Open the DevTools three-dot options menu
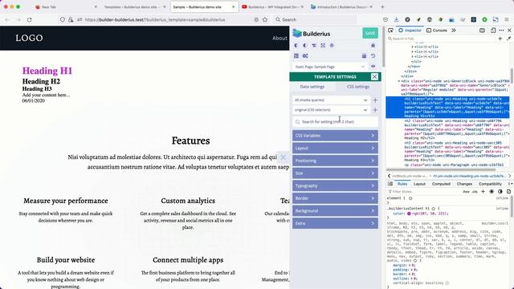Image resolution: width=514 pixels, height=289 pixels. (501, 31)
